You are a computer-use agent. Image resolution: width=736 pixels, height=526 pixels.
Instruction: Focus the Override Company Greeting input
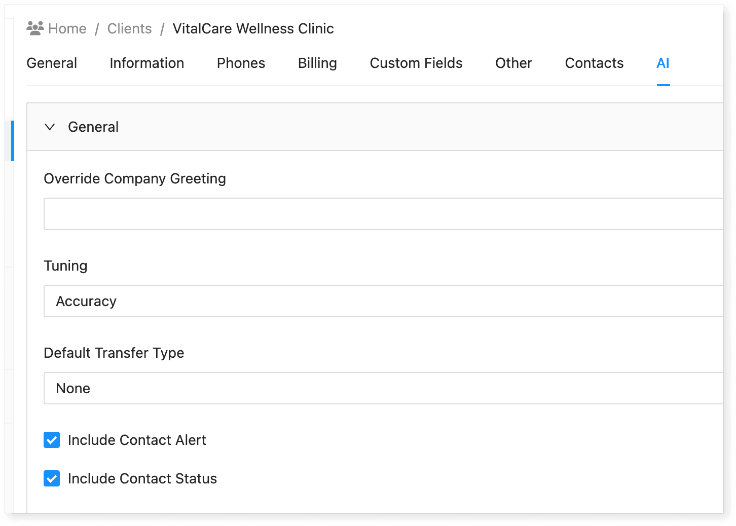tap(383, 214)
